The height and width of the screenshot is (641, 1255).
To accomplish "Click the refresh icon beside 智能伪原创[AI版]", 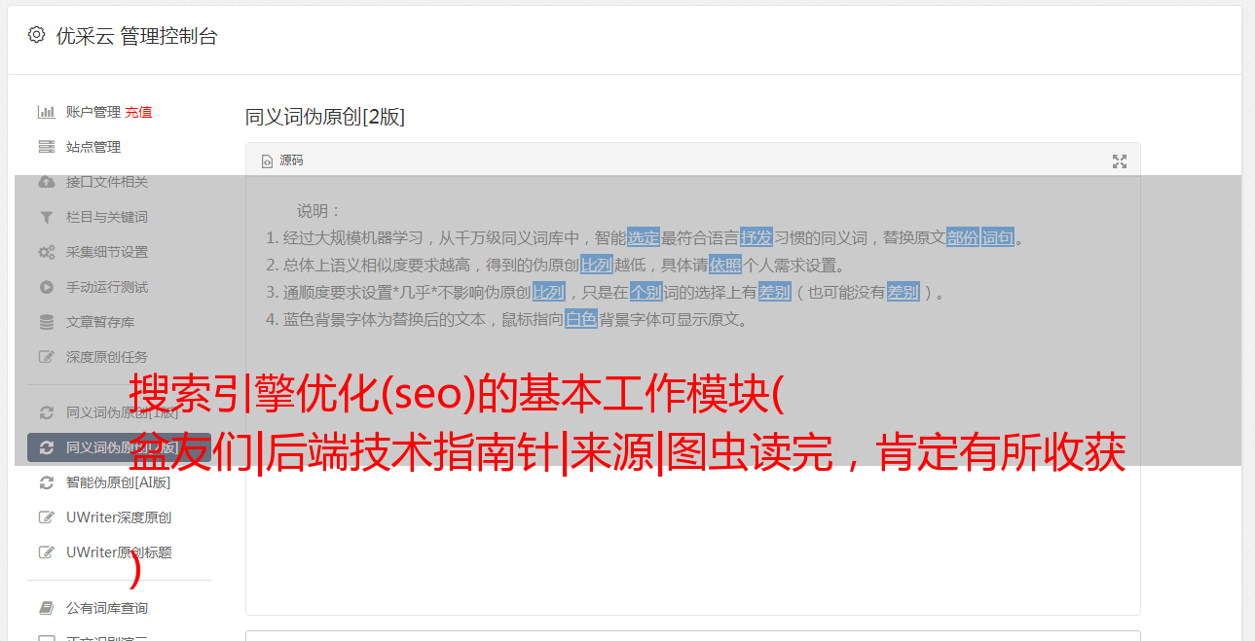I will [46, 482].
